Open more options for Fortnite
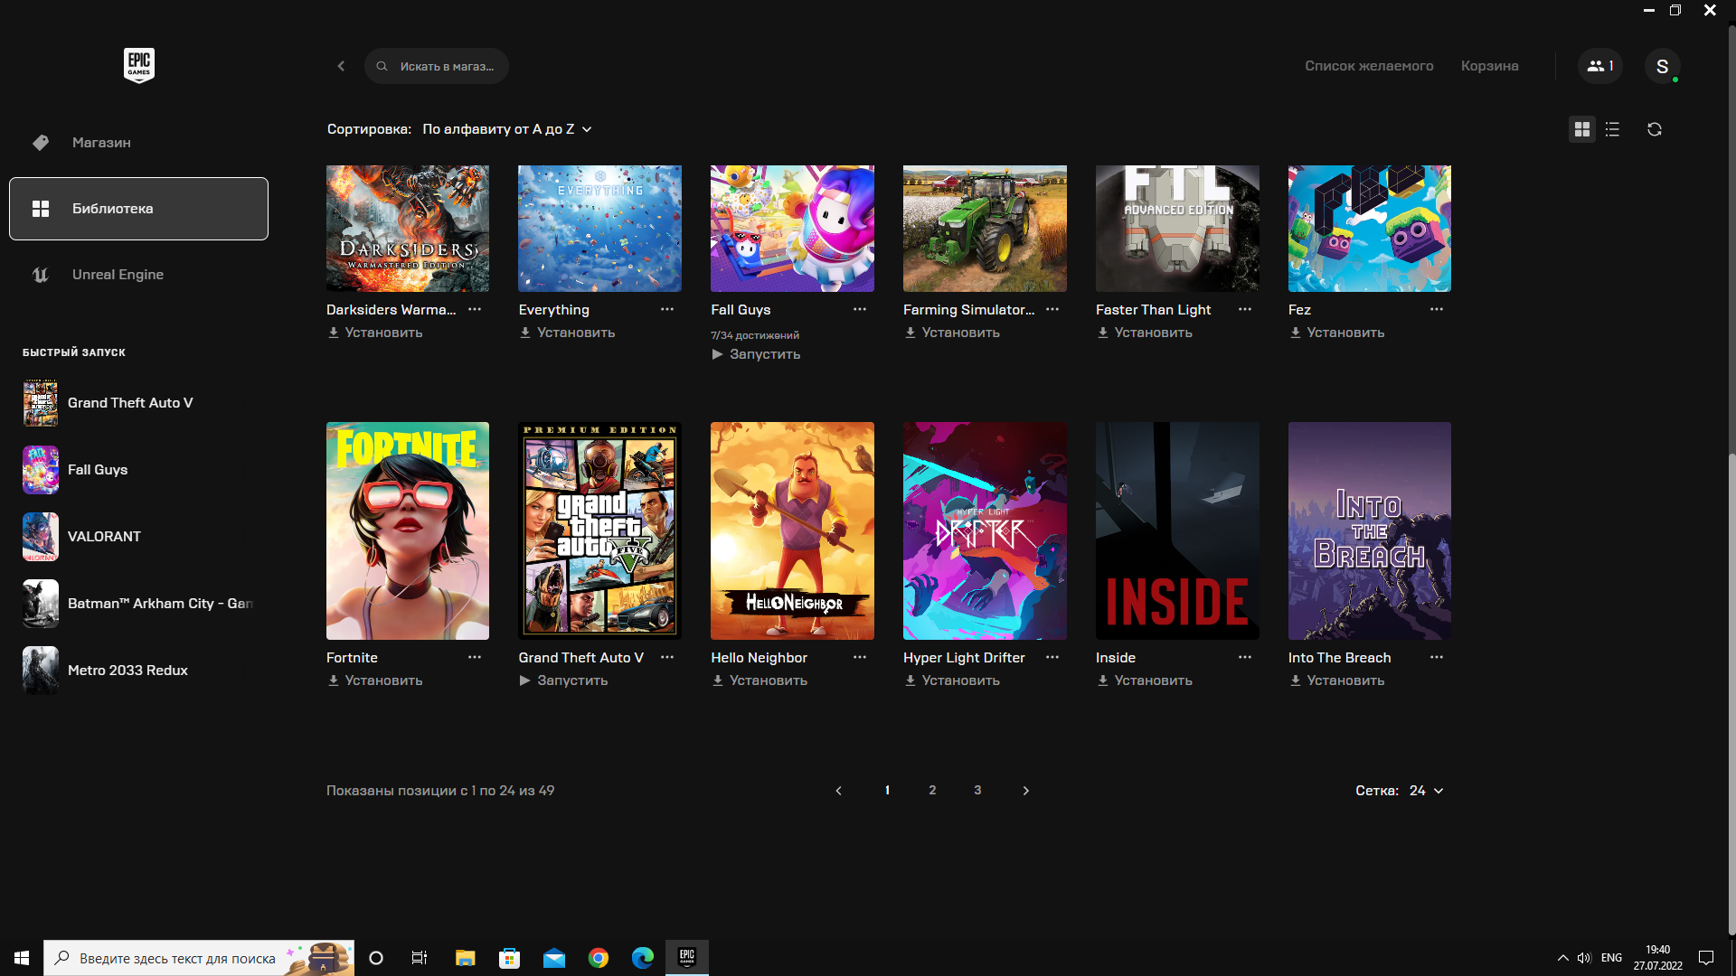Viewport: 1736px width, 976px height. click(x=475, y=657)
